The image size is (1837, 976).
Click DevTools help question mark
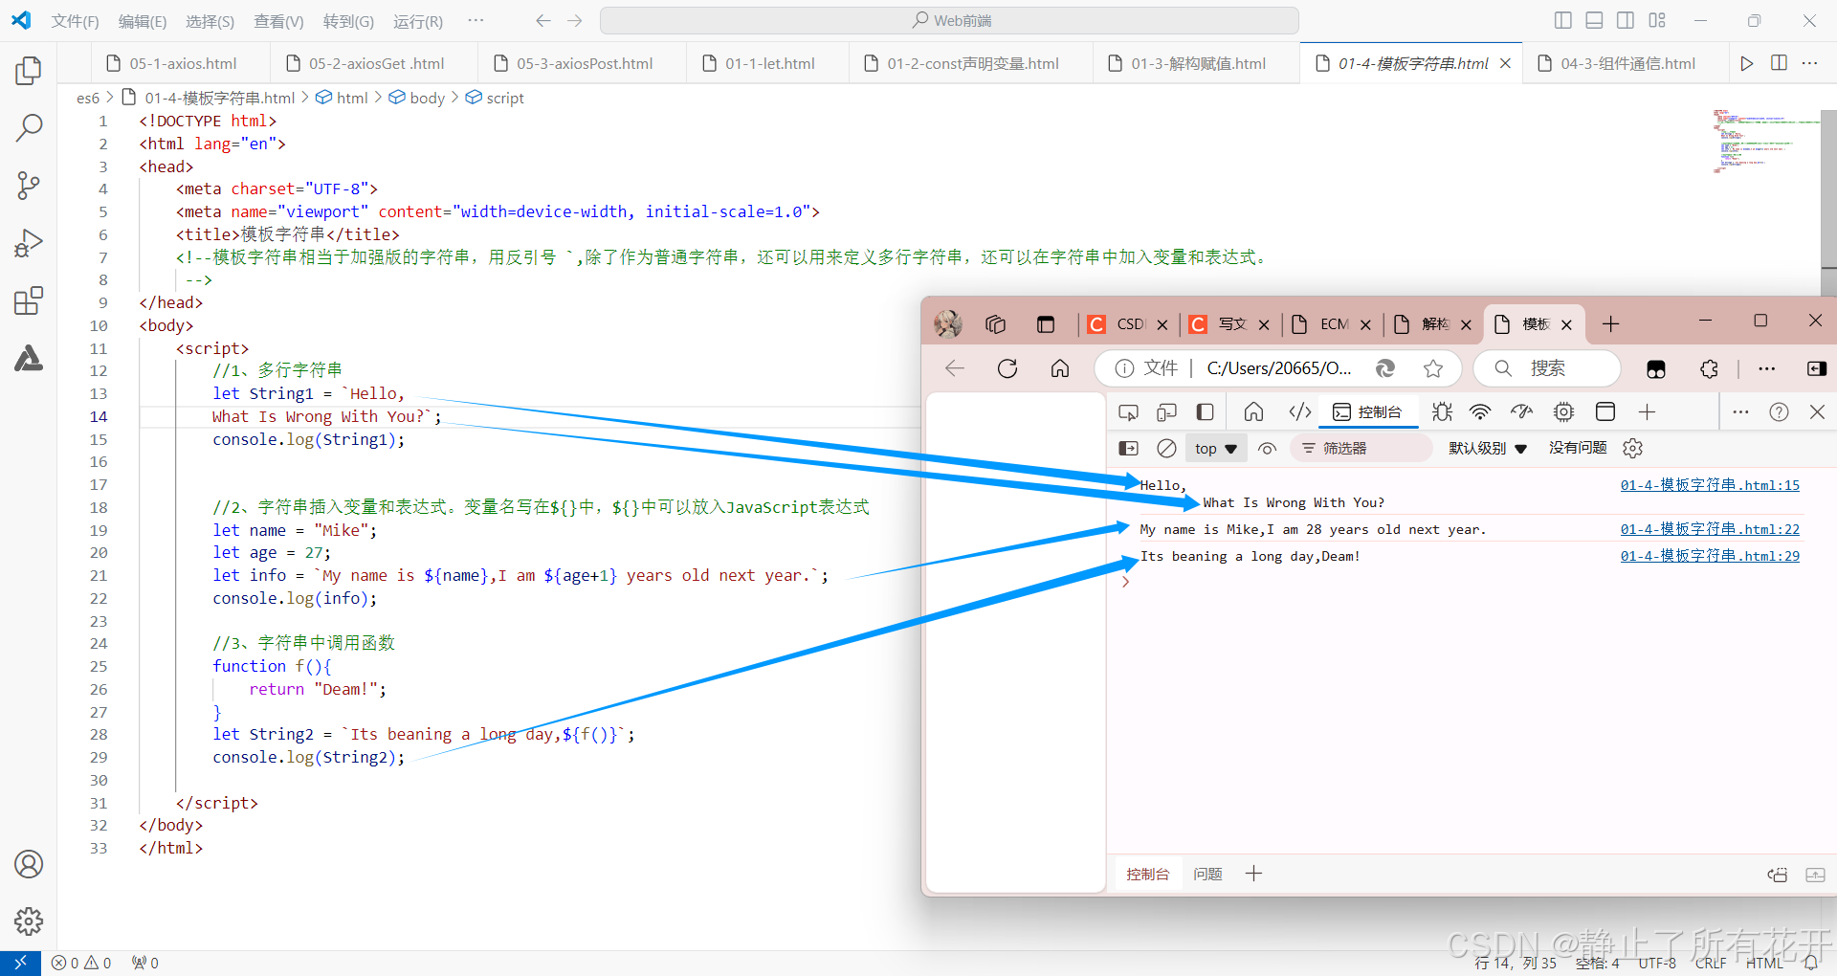tap(1779, 411)
